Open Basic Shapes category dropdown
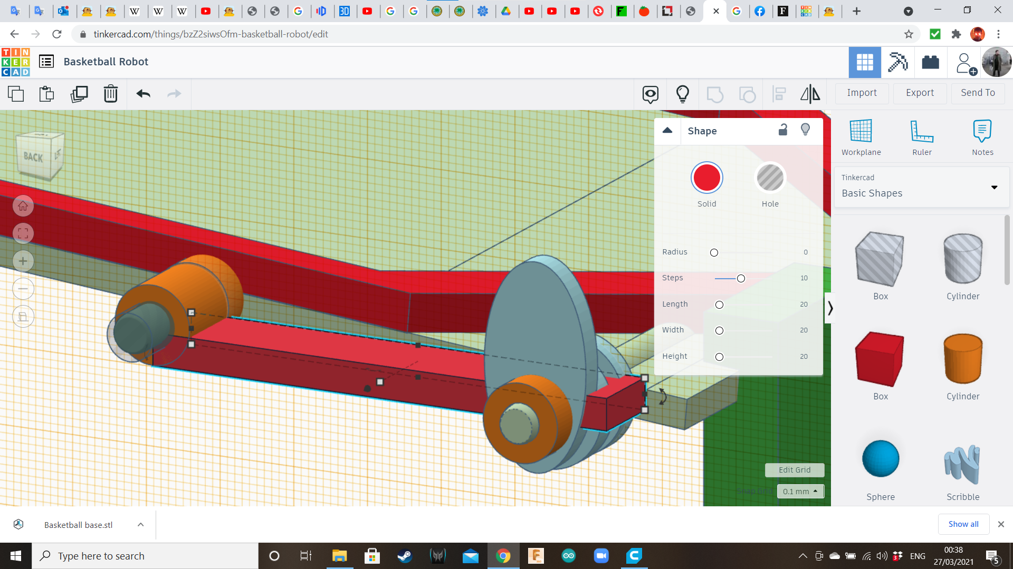1013x569 pixels. coord(994,187)
